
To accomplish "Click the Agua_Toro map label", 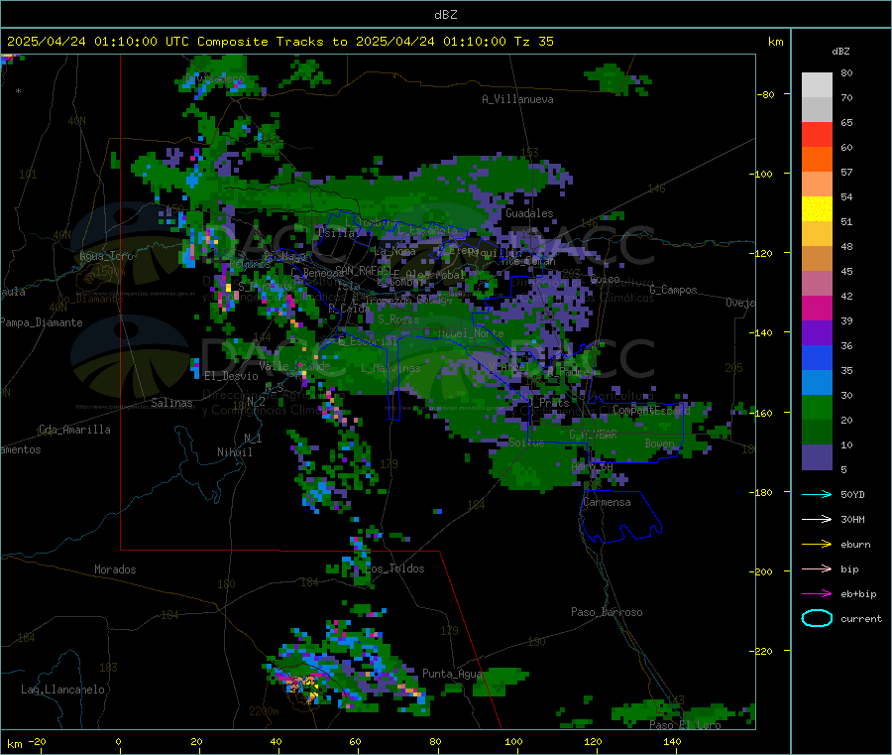I will (106, 256).
